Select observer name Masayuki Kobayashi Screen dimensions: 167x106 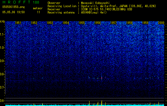(95, 3)
